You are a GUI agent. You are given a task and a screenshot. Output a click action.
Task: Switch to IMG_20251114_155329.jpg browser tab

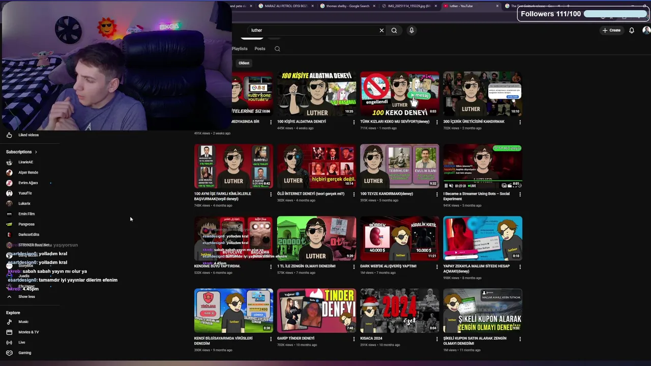point(409,6)
